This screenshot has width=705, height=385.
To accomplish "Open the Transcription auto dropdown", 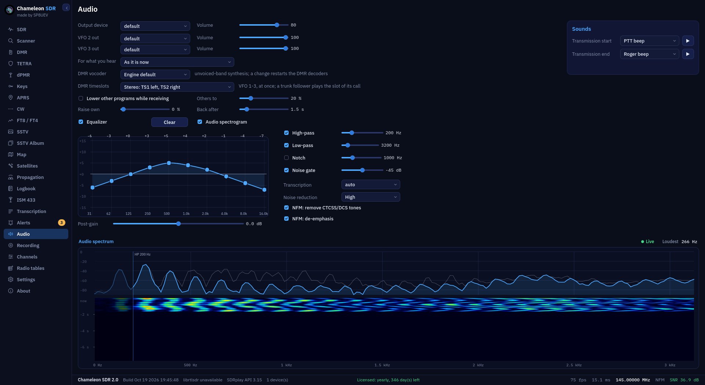I will [371, 184].
